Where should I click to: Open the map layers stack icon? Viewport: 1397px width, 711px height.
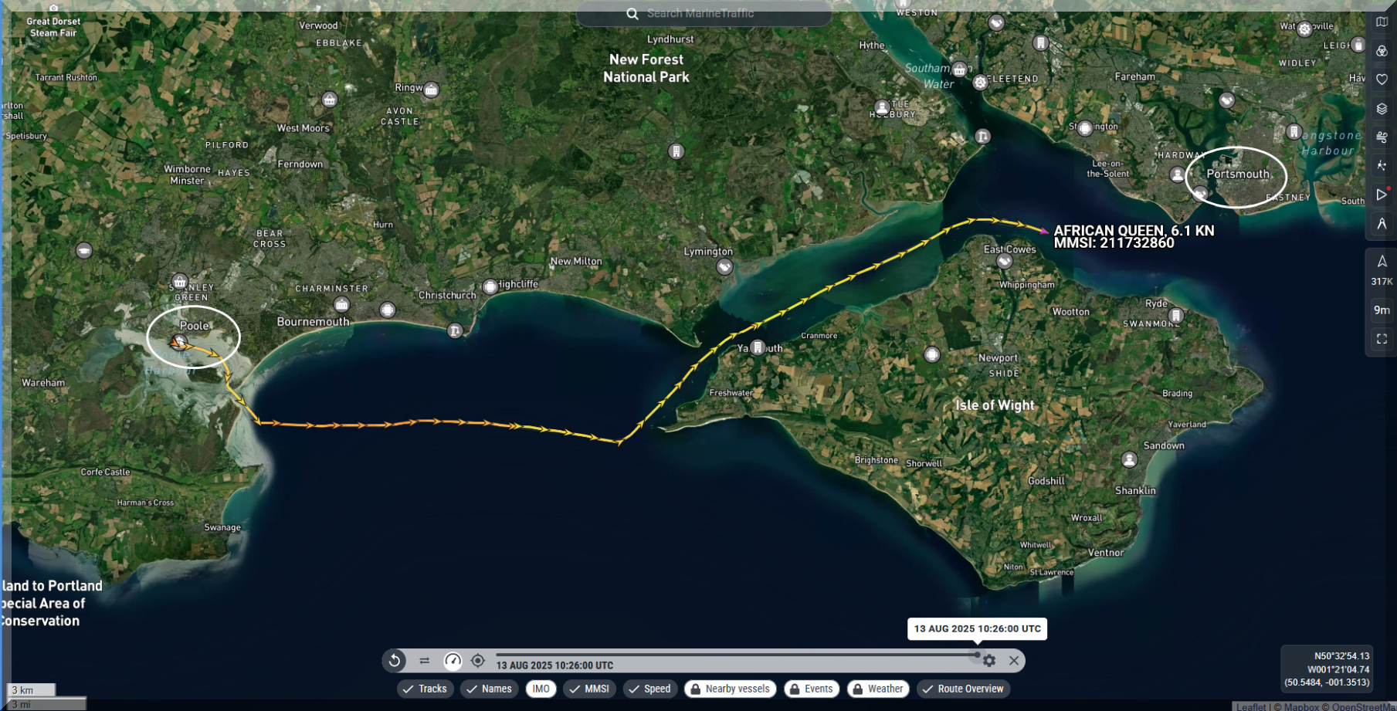click(x=1382, y=109)
